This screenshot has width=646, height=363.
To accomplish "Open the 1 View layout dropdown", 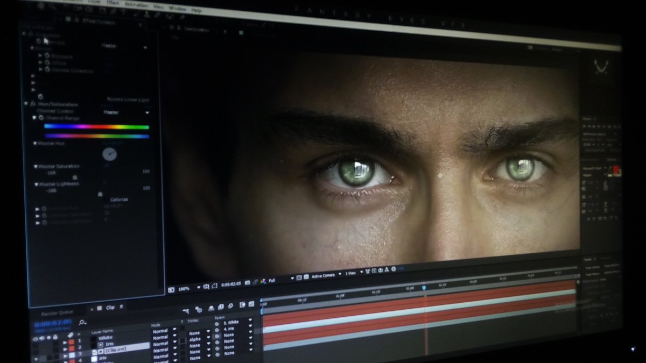I will click(355, 273).
